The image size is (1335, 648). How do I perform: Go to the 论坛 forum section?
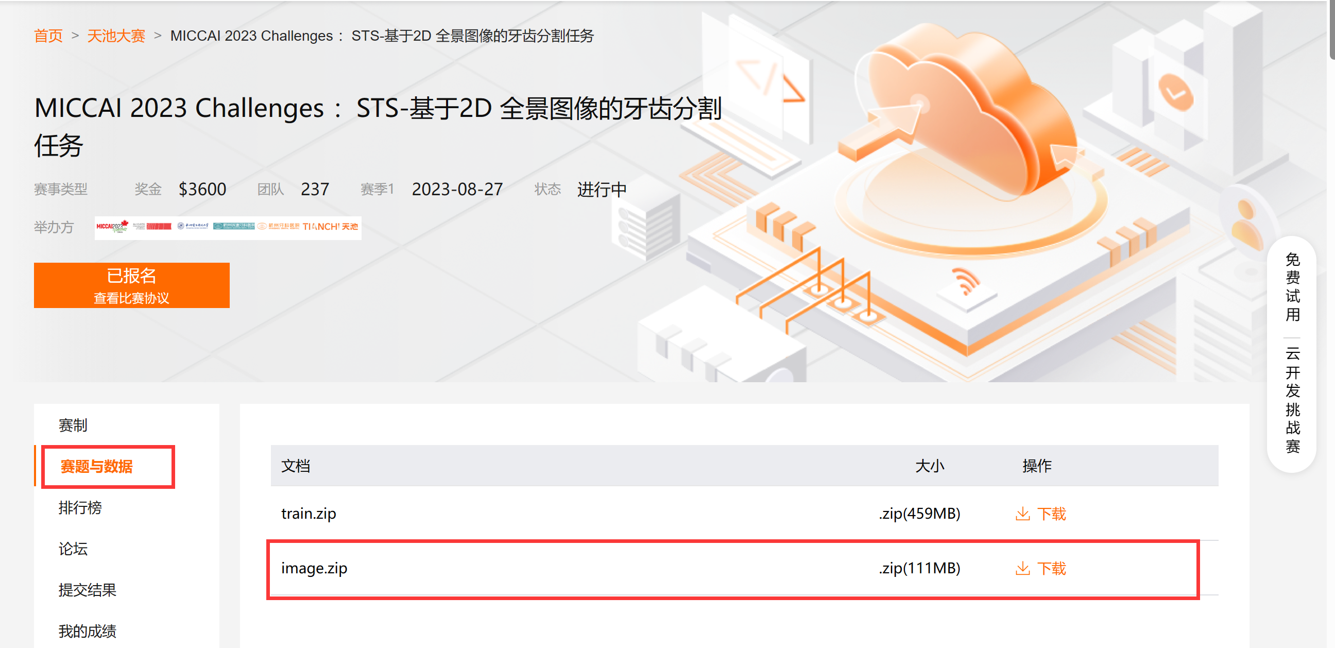point(73,549)
